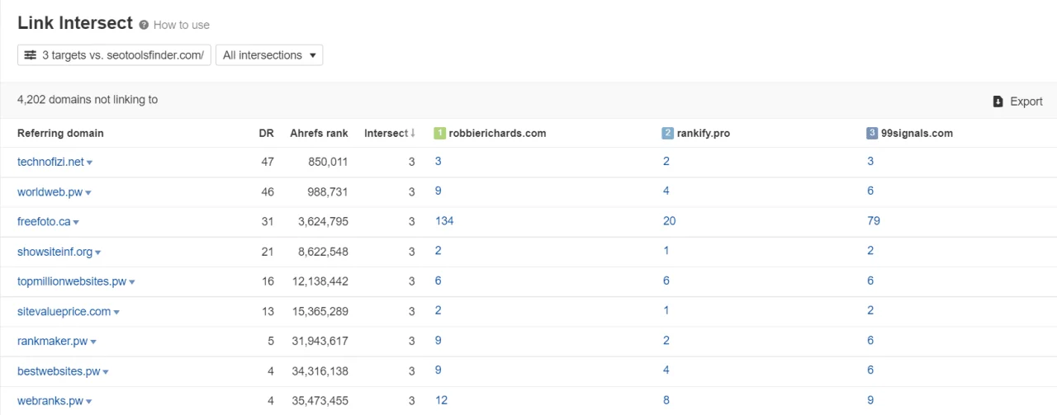The image size is (1057, 415).
Task: Open the All intersections dropdown
Action: pos(269,55)
